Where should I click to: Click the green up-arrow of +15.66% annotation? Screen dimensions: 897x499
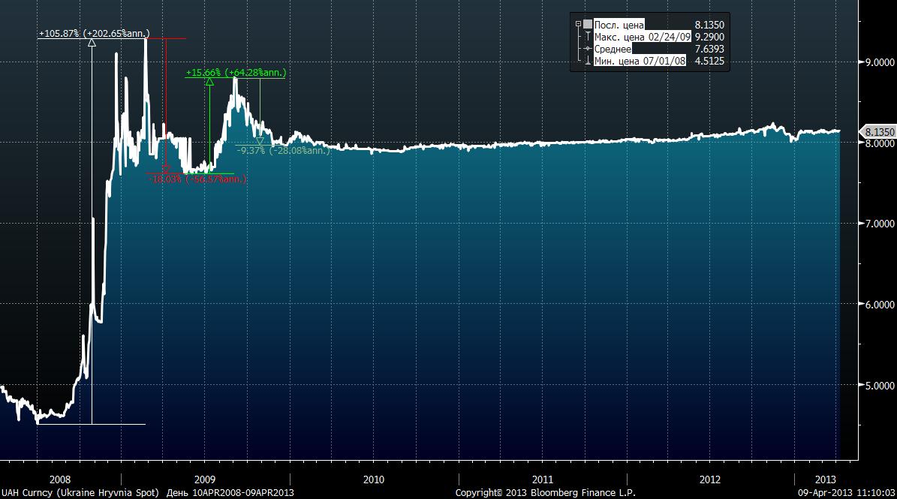coord(209,82)
